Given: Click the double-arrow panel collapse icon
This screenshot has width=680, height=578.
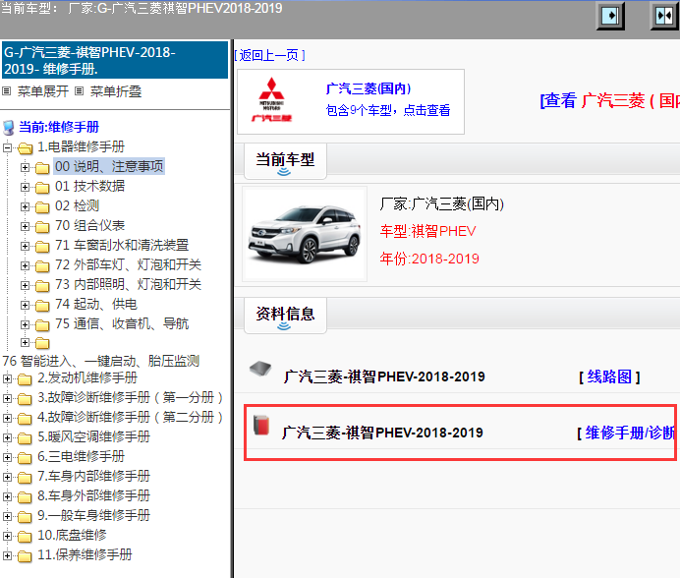Looking at the screenshot, I should tap(664, 16).
